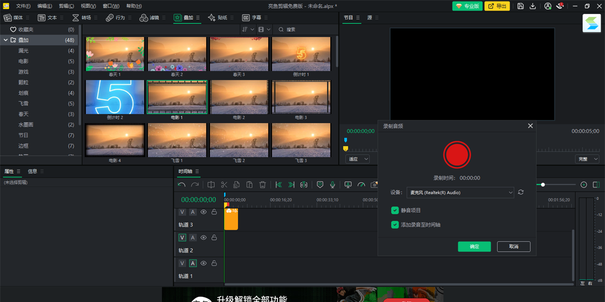The image size is (605, 302).
Task: Uncheck 添加录音至时间轴 checkbox
Action: 395,224
